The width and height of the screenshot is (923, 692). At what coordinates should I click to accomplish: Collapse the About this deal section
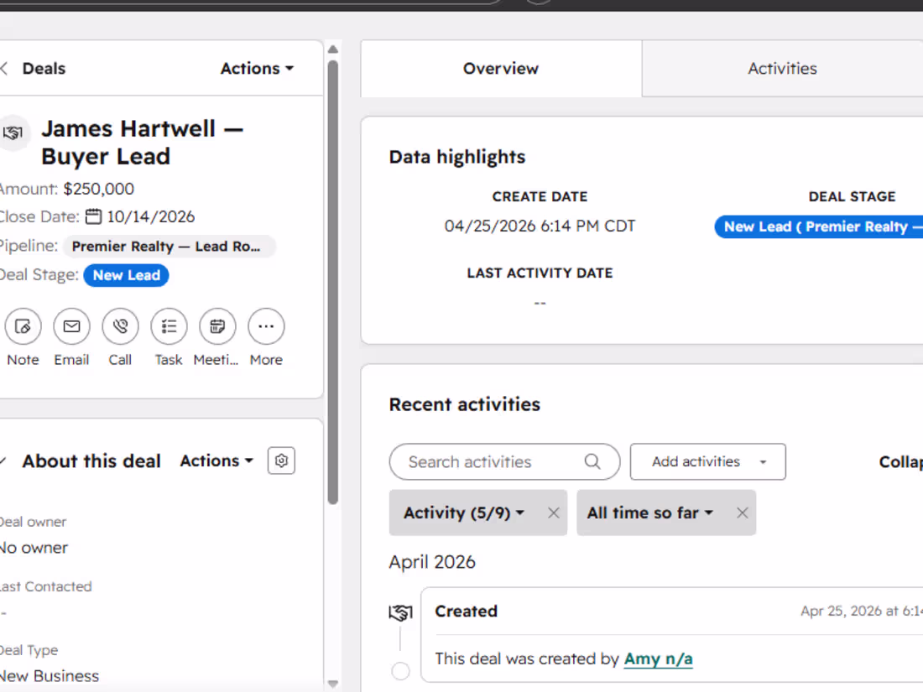pos(3,460)
